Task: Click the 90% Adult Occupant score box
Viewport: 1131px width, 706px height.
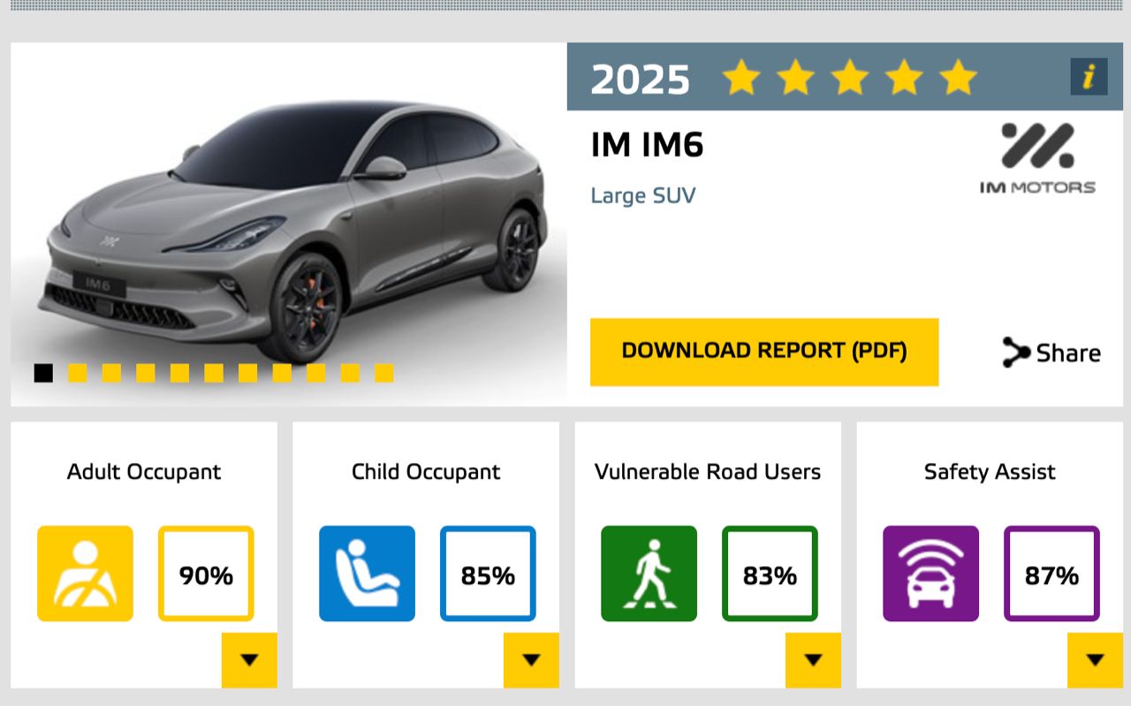Action: pos(206,574)
